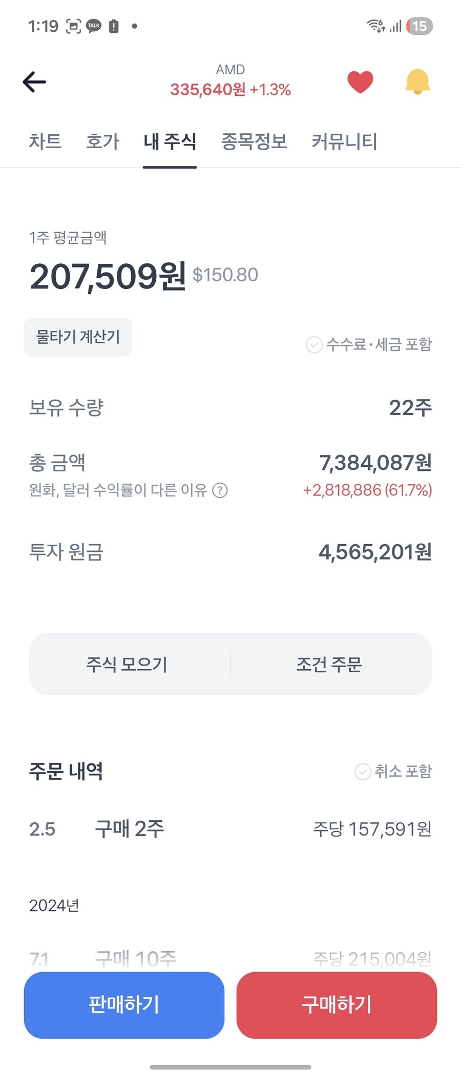
Task: Switch to the 차트 tab
Action: point(45,141)
